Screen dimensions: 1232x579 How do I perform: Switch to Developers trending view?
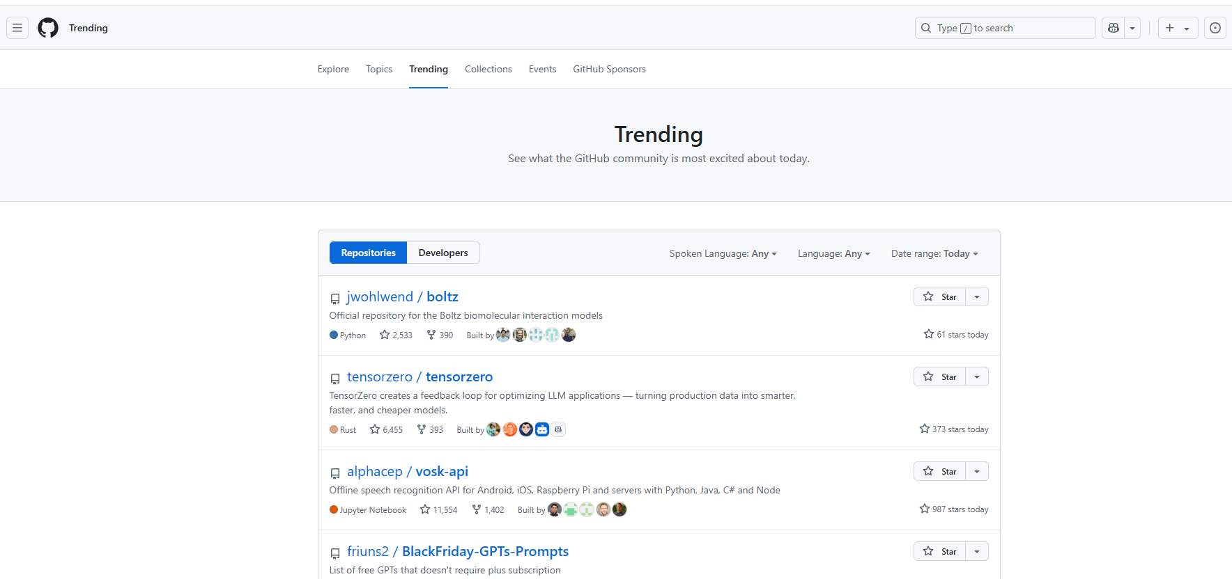443,253
